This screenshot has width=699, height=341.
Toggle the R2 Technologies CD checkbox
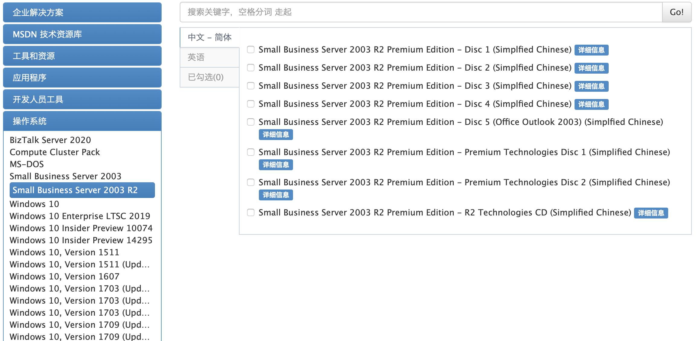pyautogui.click(x=251, y=212)
